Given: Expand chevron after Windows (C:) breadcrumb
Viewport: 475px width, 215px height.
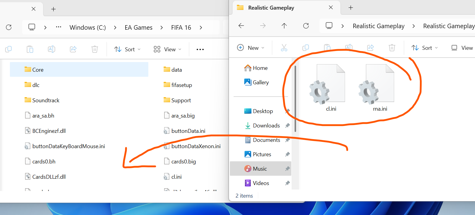Looking at the screenshot, I should [x=115, y=28].
